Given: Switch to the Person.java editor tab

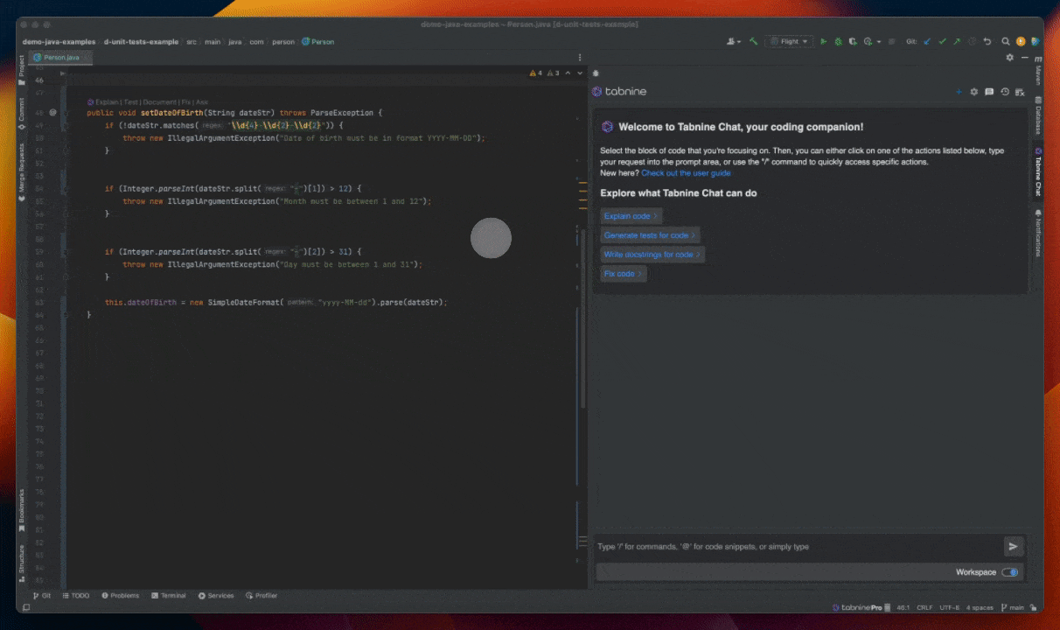Looking at the screenshot, I should tap(61, 58).
